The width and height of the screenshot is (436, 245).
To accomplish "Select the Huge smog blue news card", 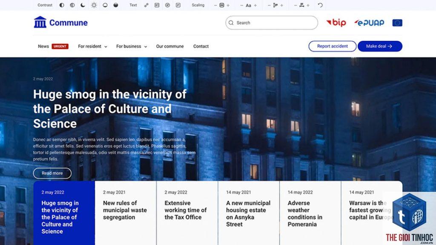I will [x=64, y=213].
